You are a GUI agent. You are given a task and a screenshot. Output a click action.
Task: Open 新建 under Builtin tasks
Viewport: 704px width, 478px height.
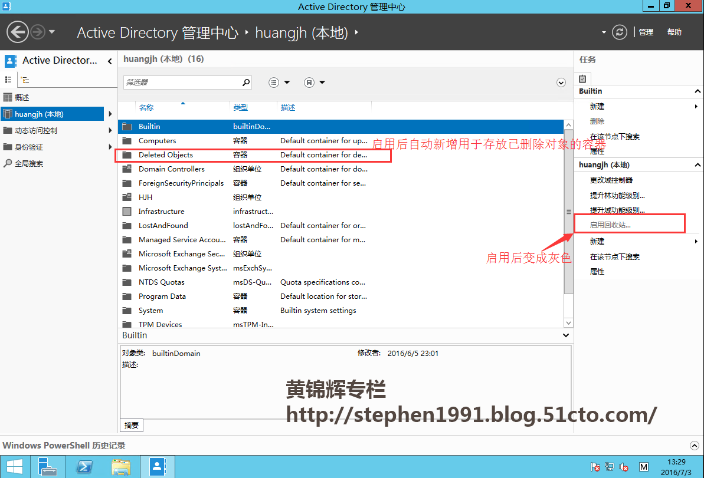point(597,106)
